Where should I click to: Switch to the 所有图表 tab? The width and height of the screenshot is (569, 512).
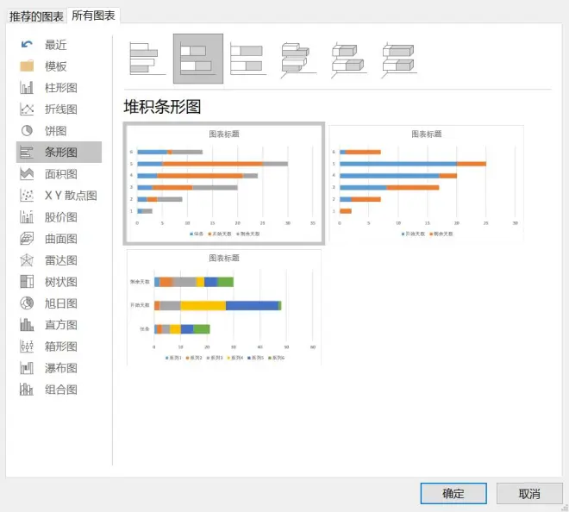[94, 16]
